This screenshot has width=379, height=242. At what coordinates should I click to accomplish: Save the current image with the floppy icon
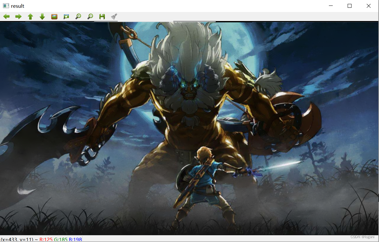pos(102,16)
